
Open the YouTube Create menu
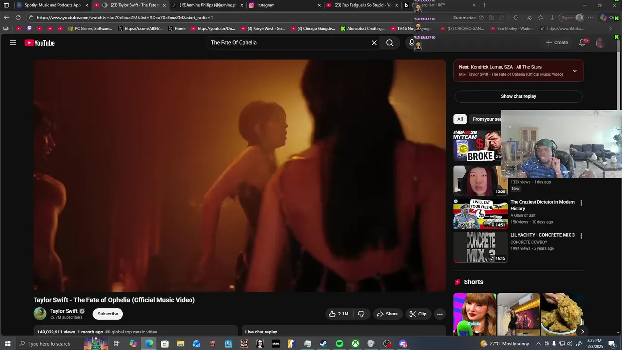pyautogui.click(x=557, y=43)
